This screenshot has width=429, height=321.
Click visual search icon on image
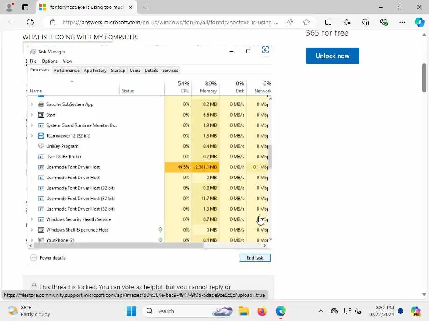tap(265, 50)
